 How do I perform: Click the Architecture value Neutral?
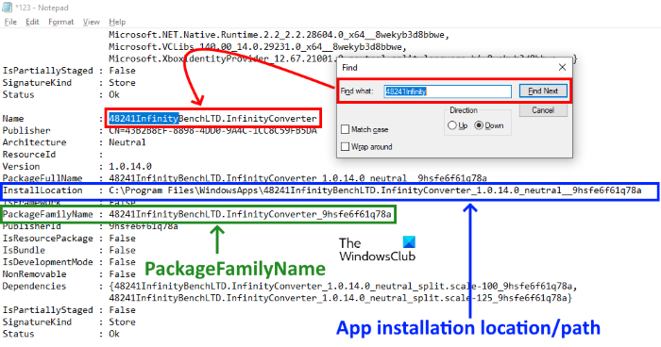click(x=127, y=142)
